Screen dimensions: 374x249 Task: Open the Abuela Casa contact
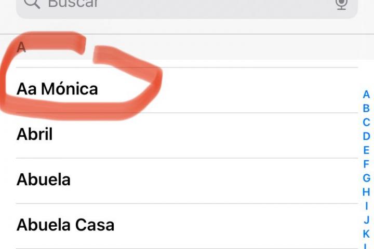pos(65,225)
